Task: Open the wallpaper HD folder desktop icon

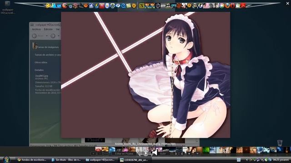Action: coord(7,7)
